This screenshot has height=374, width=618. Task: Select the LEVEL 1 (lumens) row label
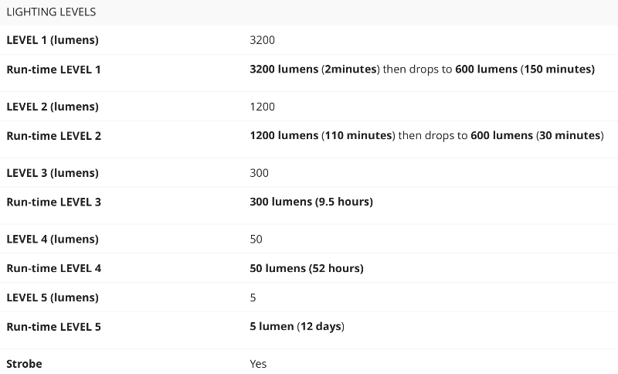pos(52,40)
